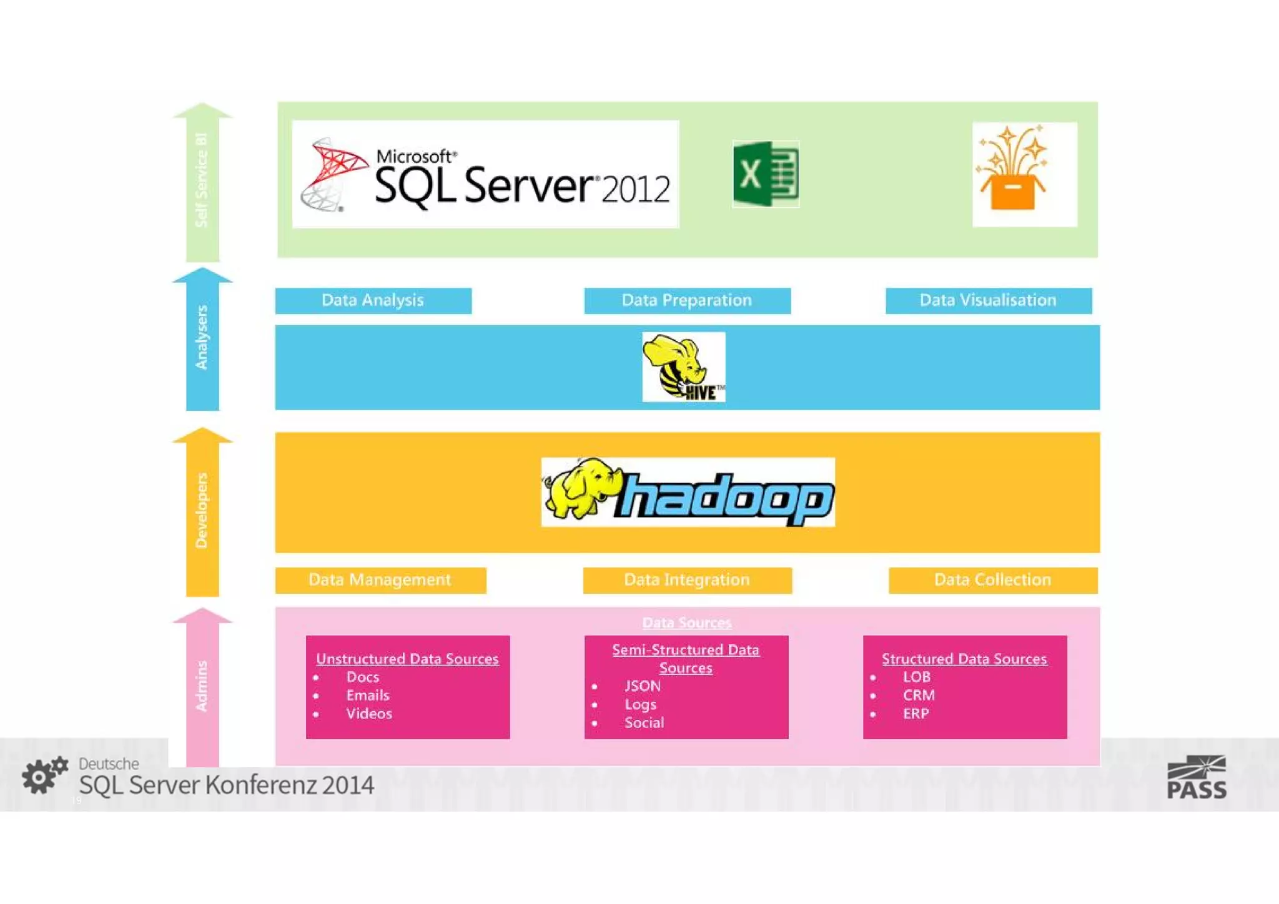
Task: Open the Data Sources underlined heading
Action: pyautogui.click(x=687, y=622)
